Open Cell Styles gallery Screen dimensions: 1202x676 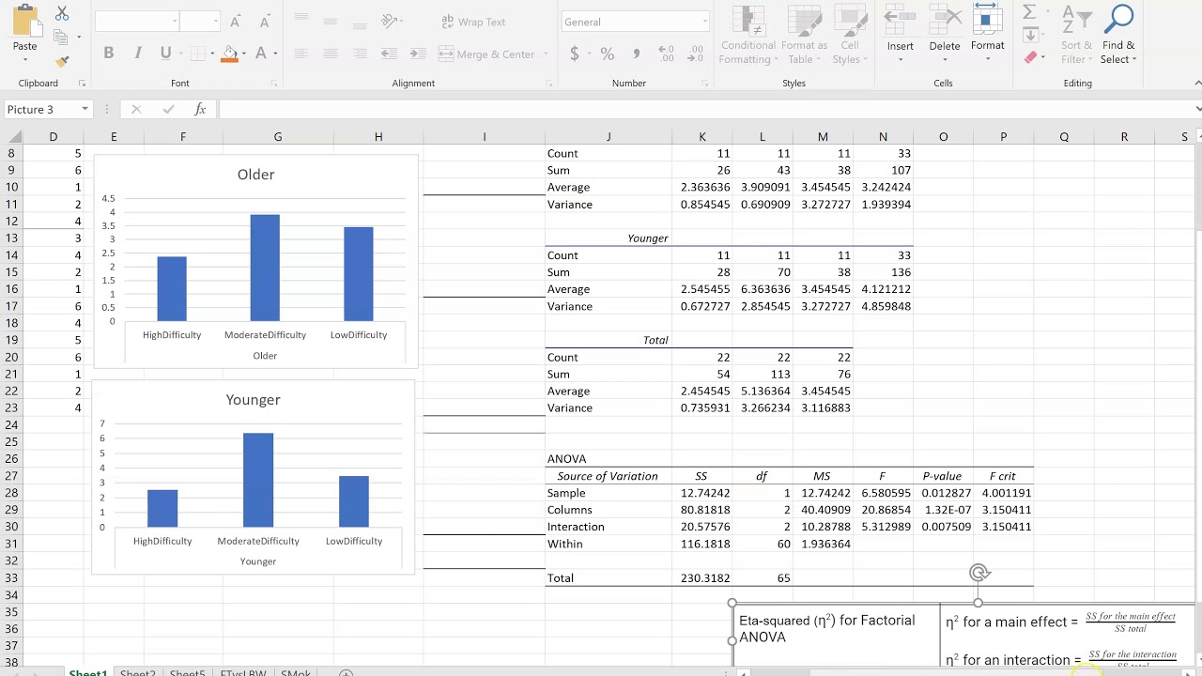[850, 37]
